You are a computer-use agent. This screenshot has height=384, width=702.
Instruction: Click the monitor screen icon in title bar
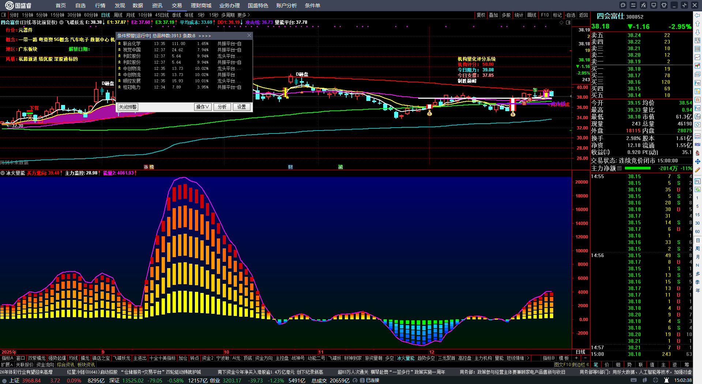654,5
